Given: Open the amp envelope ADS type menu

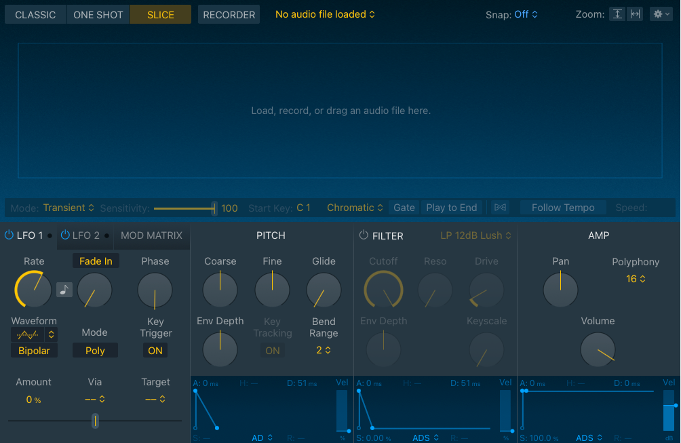Looking at the screenshot, I should [x=589, y=438].
